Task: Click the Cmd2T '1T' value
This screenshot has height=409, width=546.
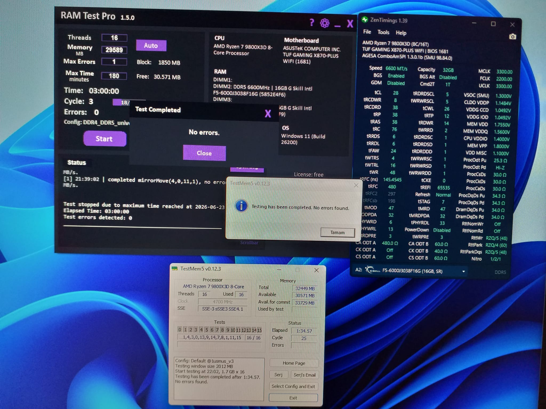Action: [448, 85]
